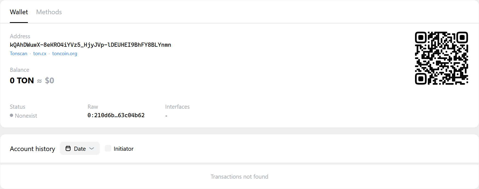Open the ton.cx explorer link
479x189 pixels.
[40, 54]
